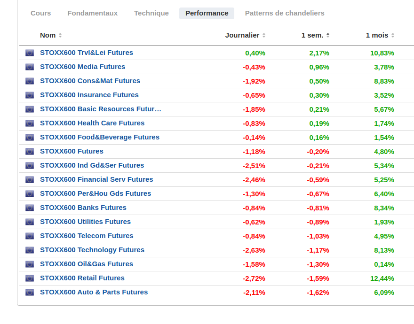Click the flag icon for STOXX600 Auto & Parts Futures
The height and width of the screenshot is (324, 414).
point(30,293)
